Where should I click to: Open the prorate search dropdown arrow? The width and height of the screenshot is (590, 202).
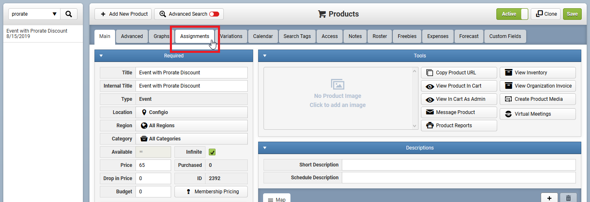pos(55,14)
